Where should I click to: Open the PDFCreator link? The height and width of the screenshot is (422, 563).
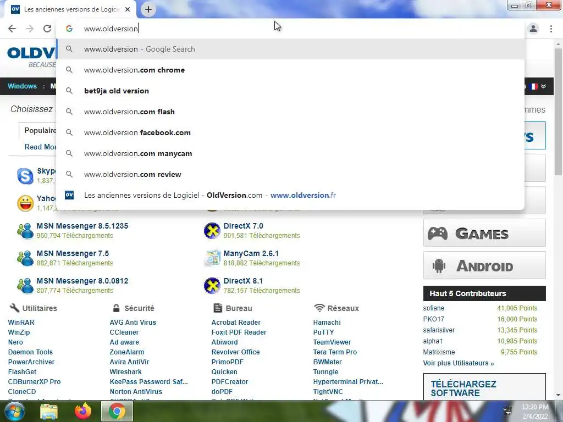click(229, 382)
